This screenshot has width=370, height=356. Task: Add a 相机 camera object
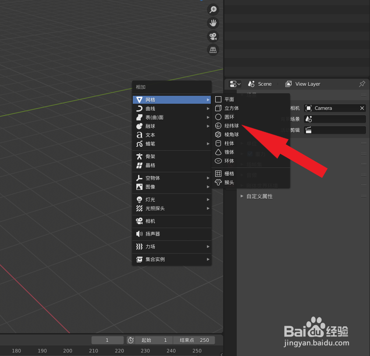tap(172, 221)
